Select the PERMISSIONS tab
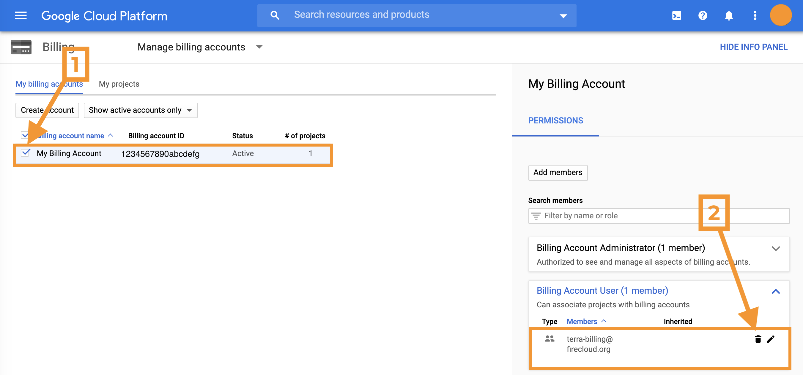 [x=555, y=121]
